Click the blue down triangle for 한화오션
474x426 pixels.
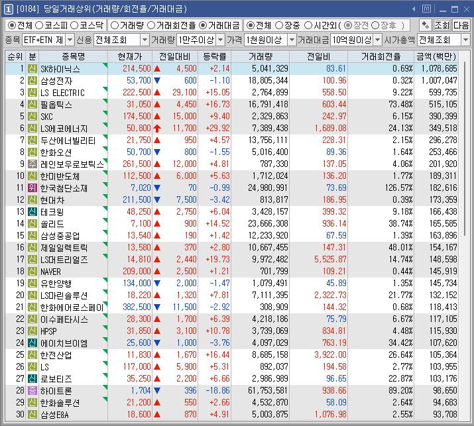(x=157, y=152)
